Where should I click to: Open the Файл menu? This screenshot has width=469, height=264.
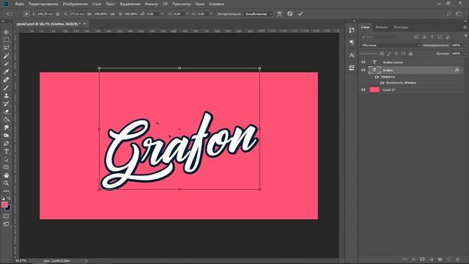(x=19, y=4)
